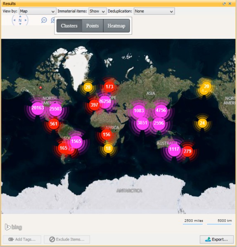This screenshot has height=247, width=237.
Task: Pan map right with compass east arrow
Action: coord(26,20)
